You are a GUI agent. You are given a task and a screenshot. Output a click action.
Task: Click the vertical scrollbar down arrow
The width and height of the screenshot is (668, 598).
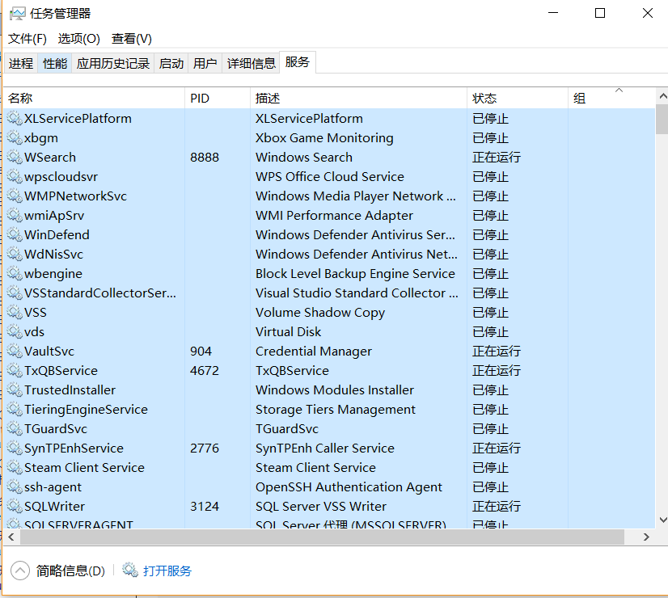(x=662, y=520)
